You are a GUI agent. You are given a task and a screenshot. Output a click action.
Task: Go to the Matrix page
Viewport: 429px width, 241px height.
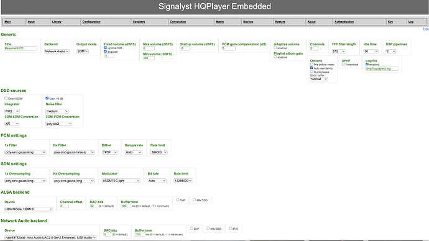pos(219,22)
